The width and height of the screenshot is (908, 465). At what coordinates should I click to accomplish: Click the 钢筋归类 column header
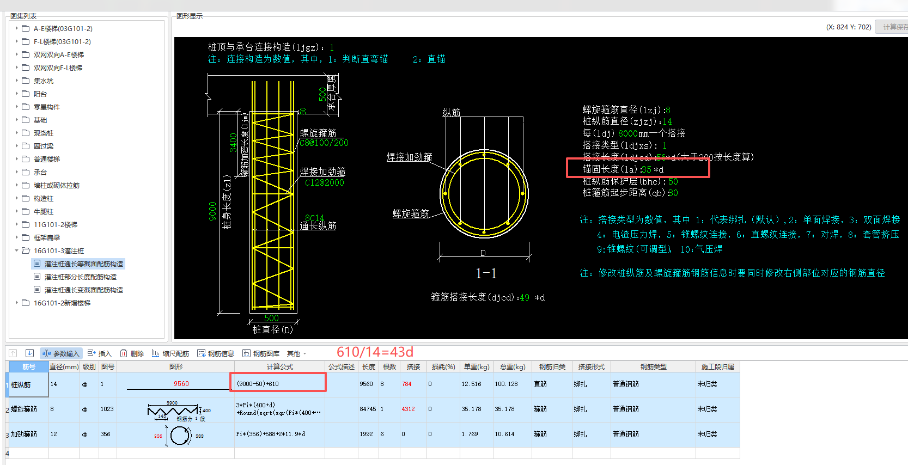pyautogui.click(x=552, y=366)
